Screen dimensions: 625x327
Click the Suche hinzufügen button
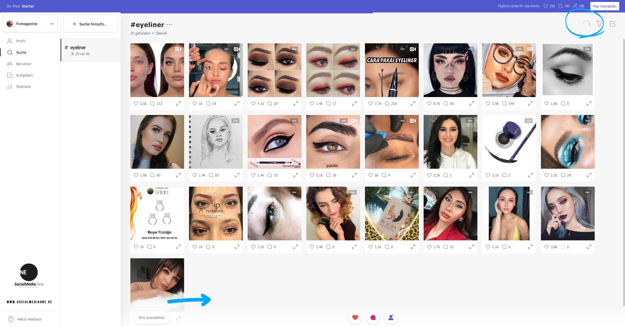pos(90,24)
